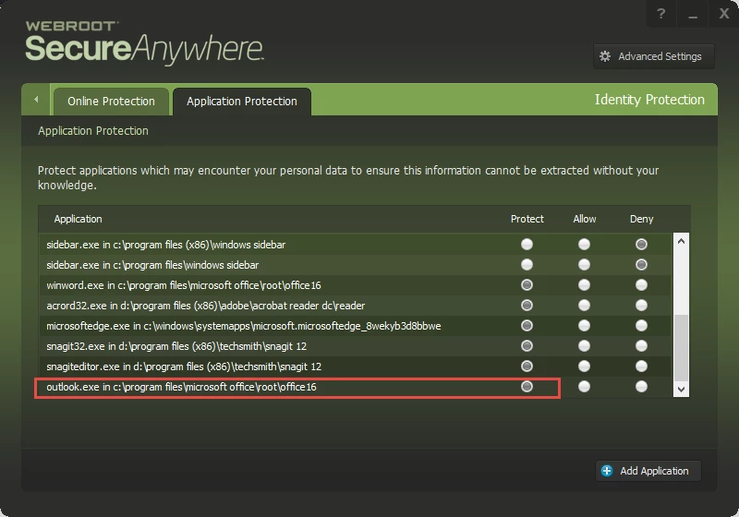Open Advanced Settings
The image size is (739, 517).
click(653, 56)
